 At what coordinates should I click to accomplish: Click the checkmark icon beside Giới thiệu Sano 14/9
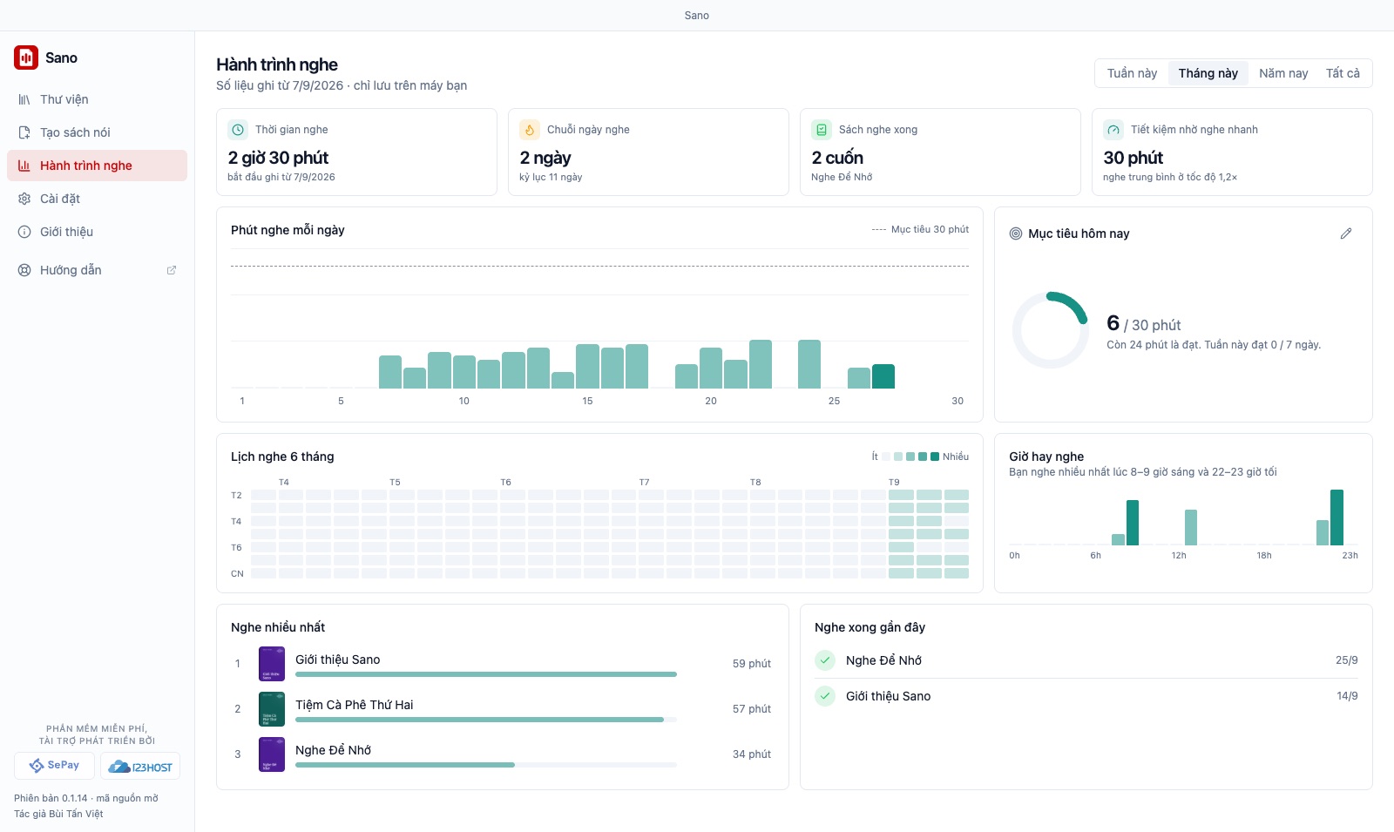(825, 696)
